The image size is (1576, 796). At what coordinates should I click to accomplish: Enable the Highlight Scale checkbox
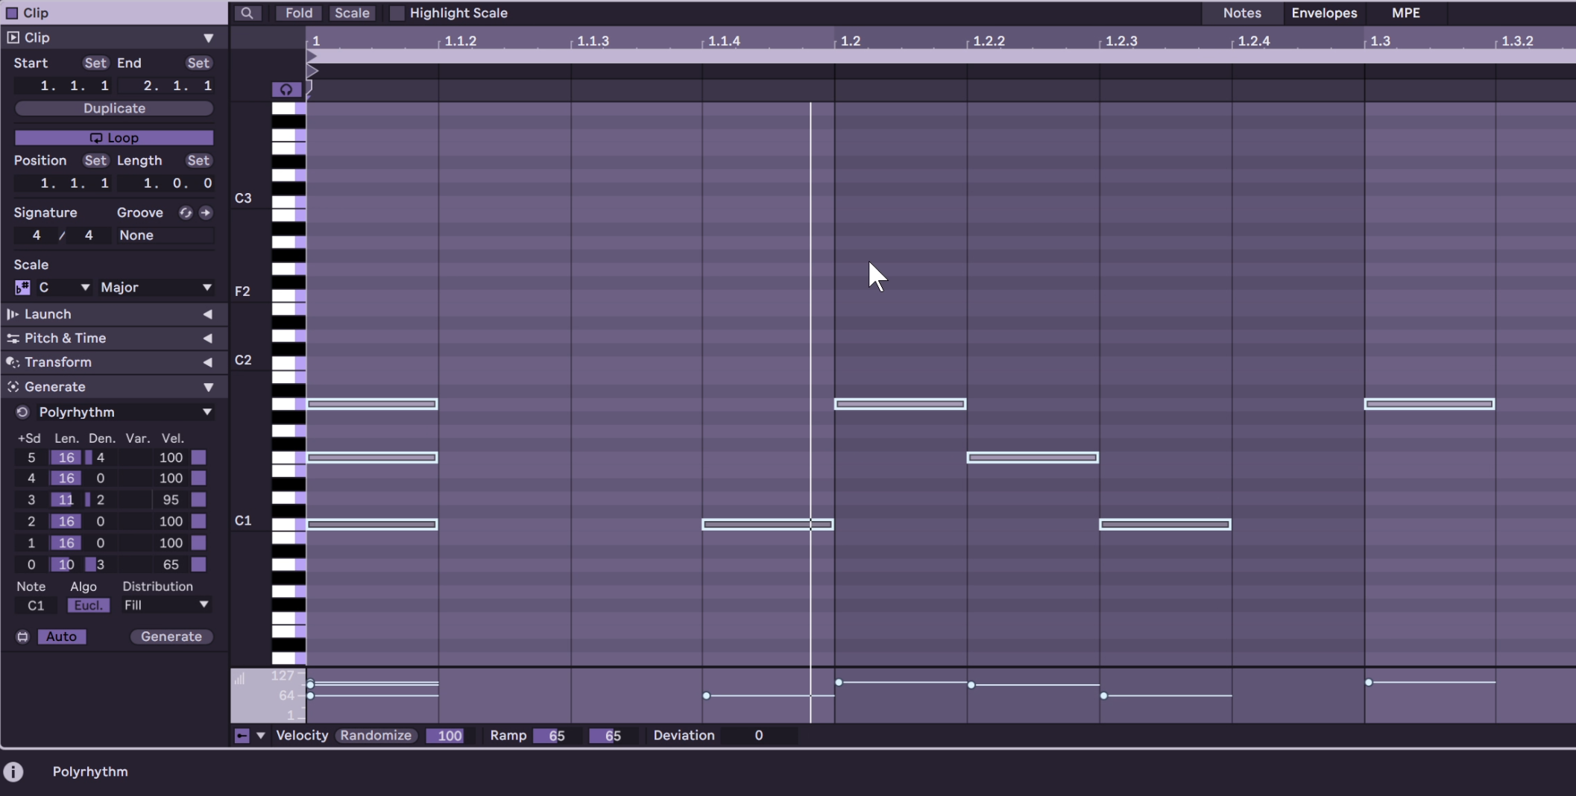pyautogui.click(x=397, y=13)
